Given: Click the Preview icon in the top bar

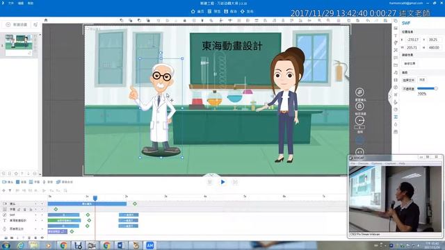Looking at the screenshot, I should point(209,11).
